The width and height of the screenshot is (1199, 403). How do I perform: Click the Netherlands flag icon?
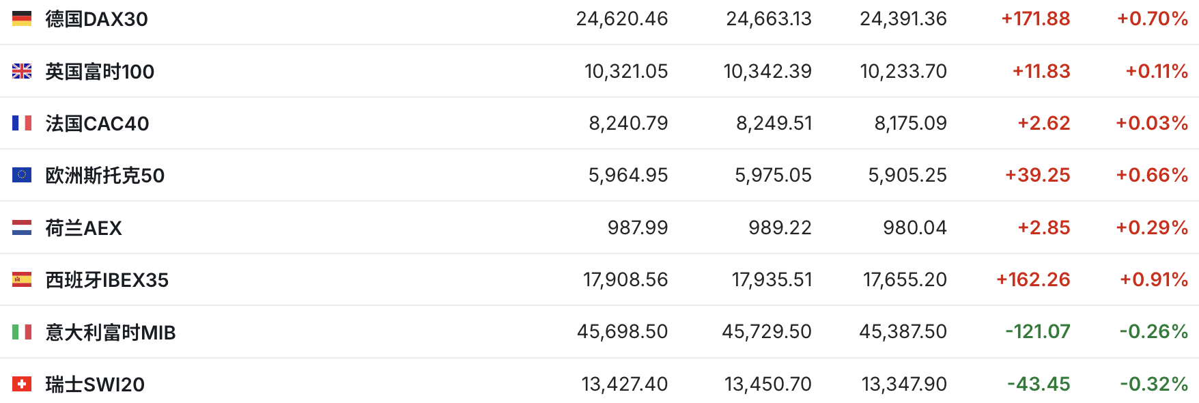[22, 227]
